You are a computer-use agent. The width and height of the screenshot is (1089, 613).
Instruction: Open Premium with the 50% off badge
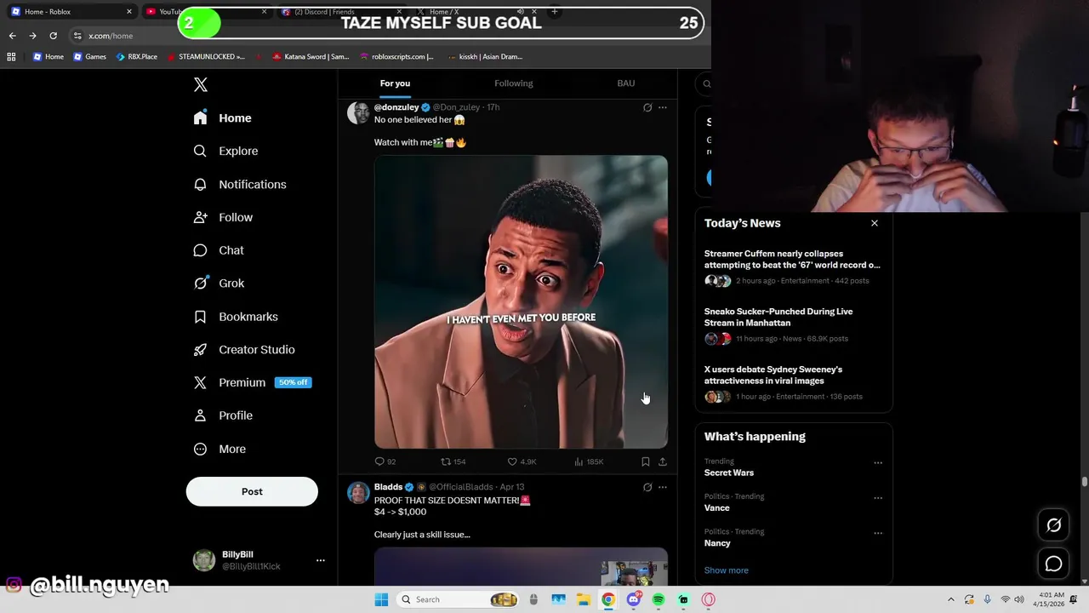(253, 382)
